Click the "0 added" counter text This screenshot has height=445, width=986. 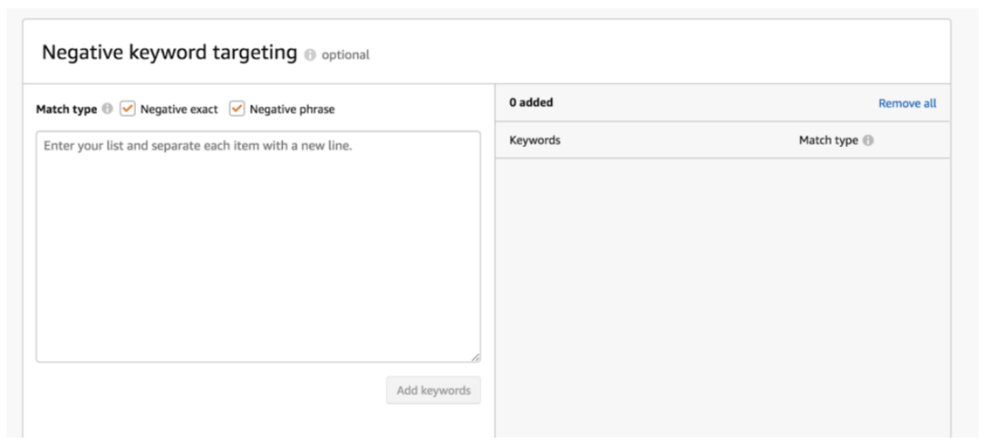(531, 102)
